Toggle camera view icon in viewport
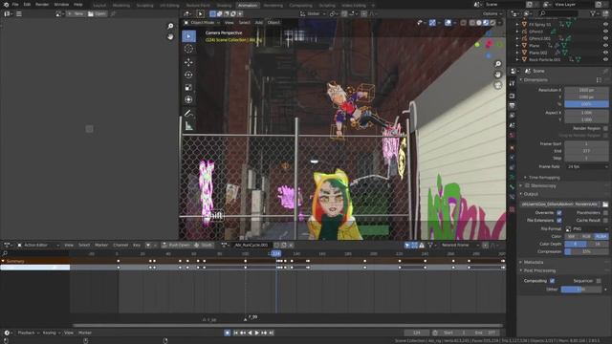Viewport: 612px width, 344px height. coord(498,85)
